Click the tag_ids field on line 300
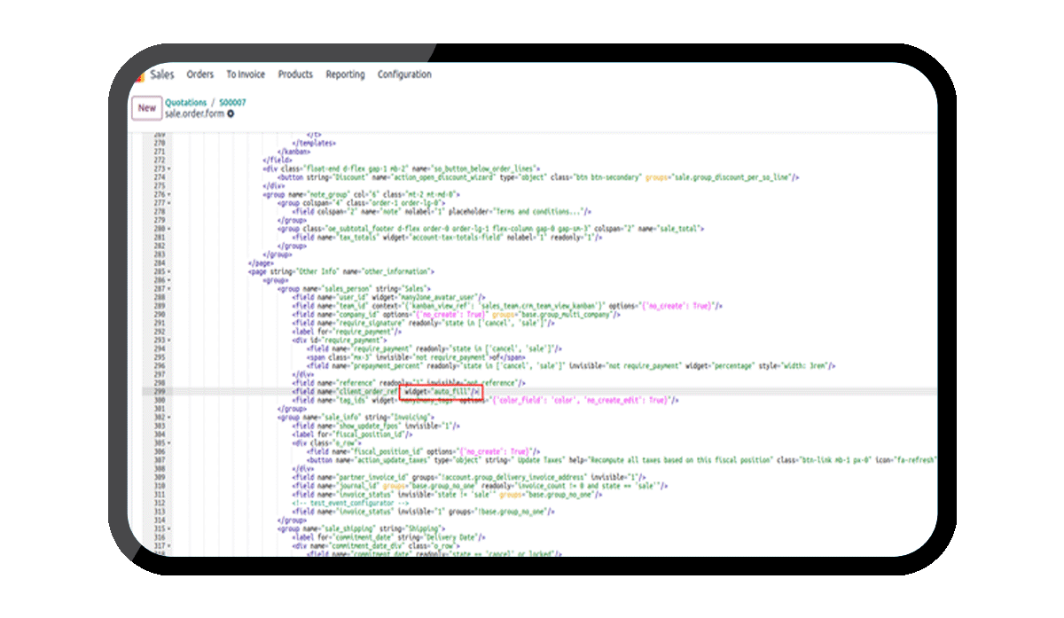Viewport: 1064px width, 618px height. pyautogui.click(x=486, y=400)
